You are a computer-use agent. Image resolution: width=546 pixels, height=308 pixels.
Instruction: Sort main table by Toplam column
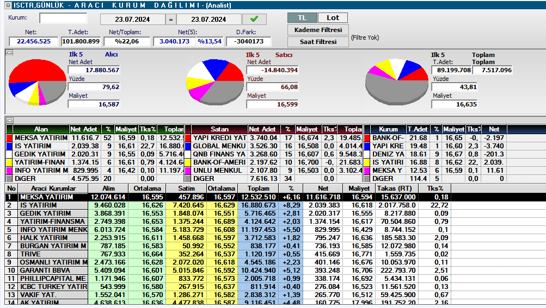click(x=259, y=188)
